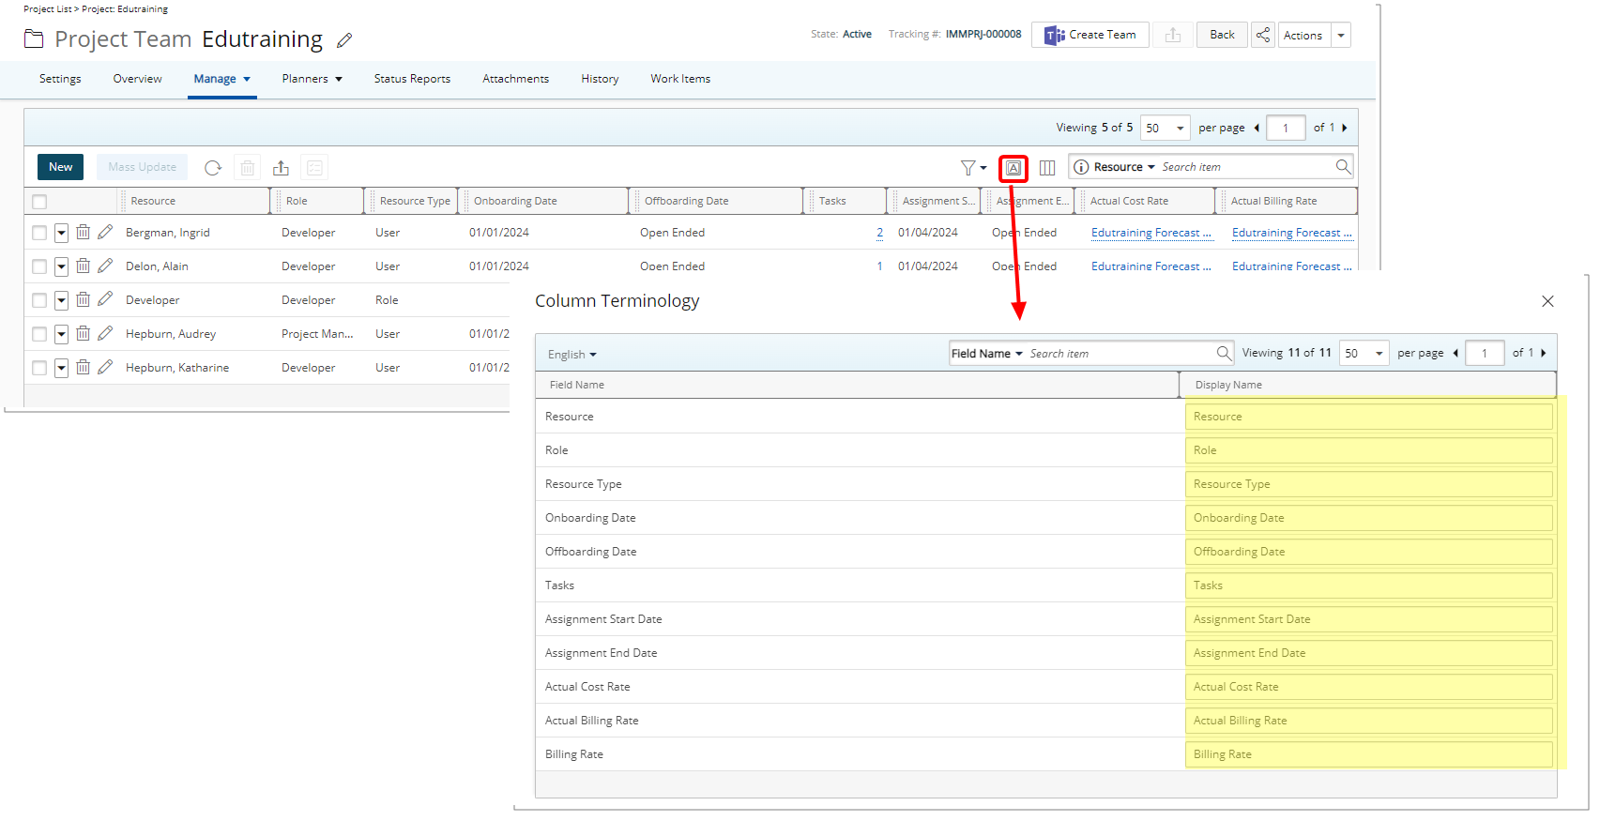
Task: Click the column selection icon
Action: [1047, 168]
